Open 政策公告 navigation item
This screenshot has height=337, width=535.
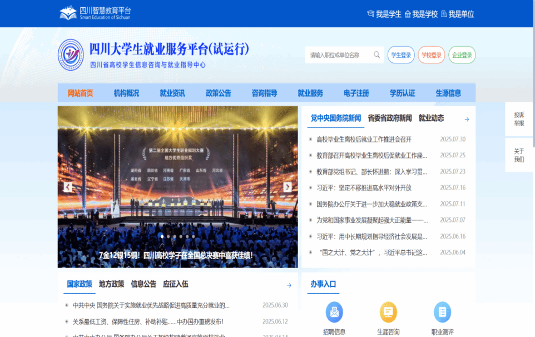point(219,93)
